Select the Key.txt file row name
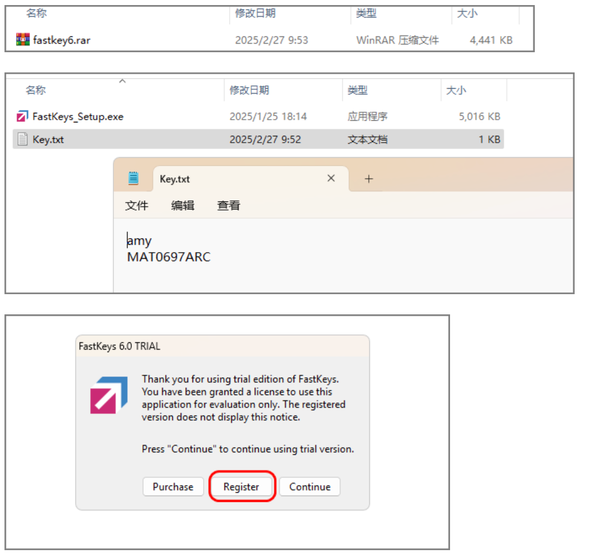 [48, 140]
